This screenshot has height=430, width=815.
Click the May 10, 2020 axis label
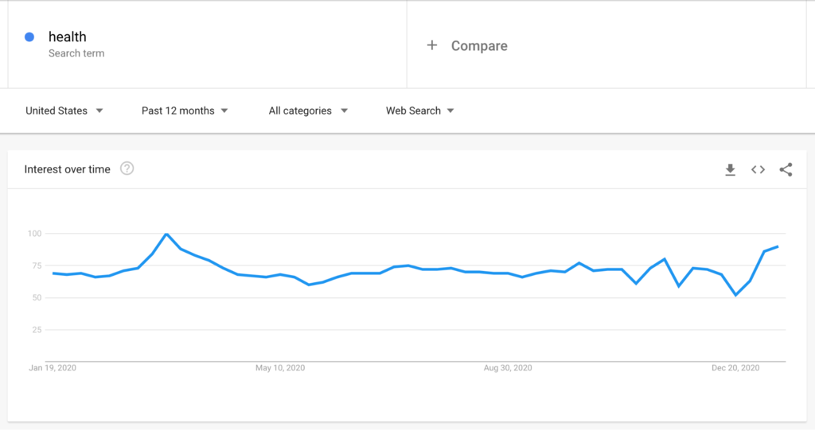(280, 368)
